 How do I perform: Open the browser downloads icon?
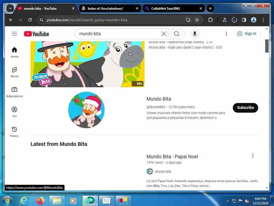[x=234, y=20]
